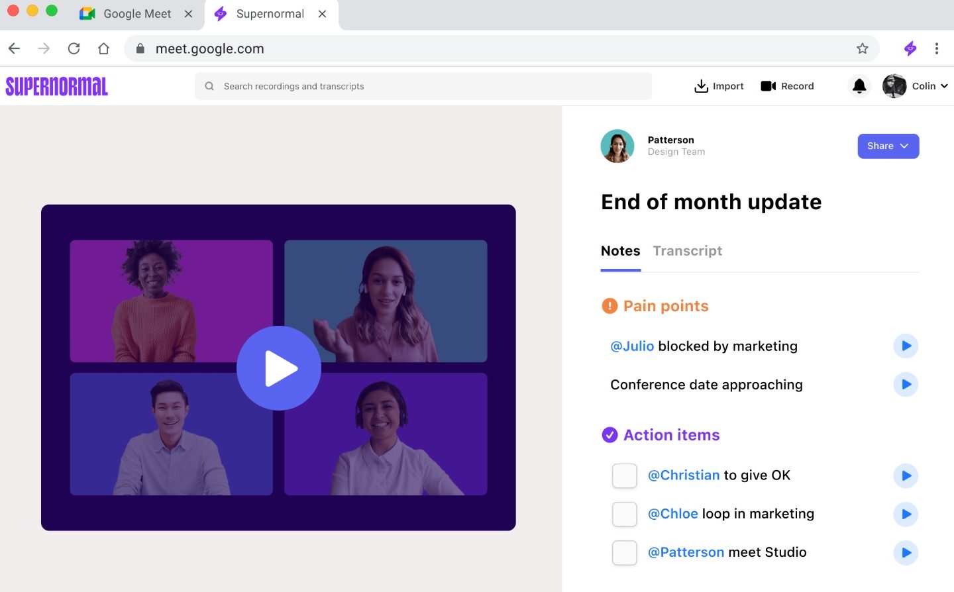Tick the Chloe loop in marketing checkbox
954x592 pixels.
(624, 514)
